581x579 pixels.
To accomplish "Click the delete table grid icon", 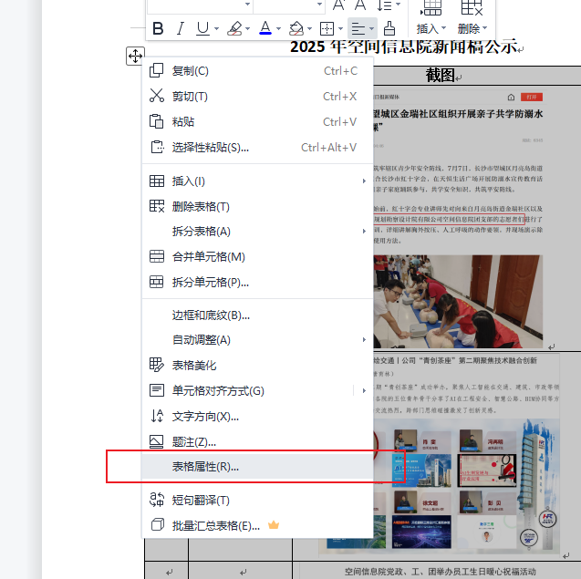I will 472,8.
